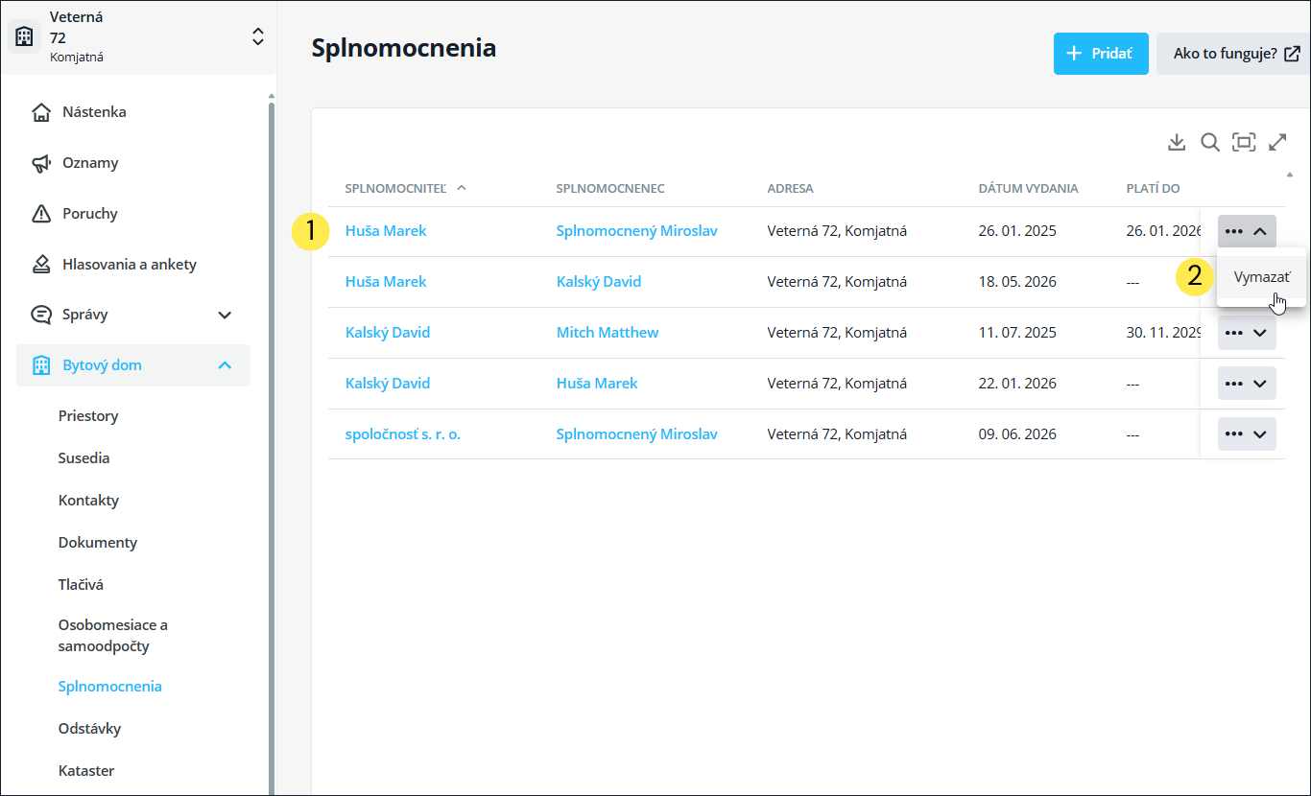Expand the Správy menu chevron
The image size is (1311, 796).
[225, 315]
